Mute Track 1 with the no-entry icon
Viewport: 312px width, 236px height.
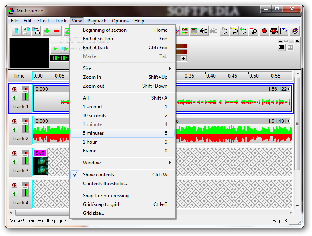coord(14,89)
